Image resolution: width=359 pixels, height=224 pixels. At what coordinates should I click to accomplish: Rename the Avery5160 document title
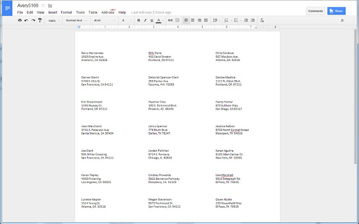pos(27,6)
